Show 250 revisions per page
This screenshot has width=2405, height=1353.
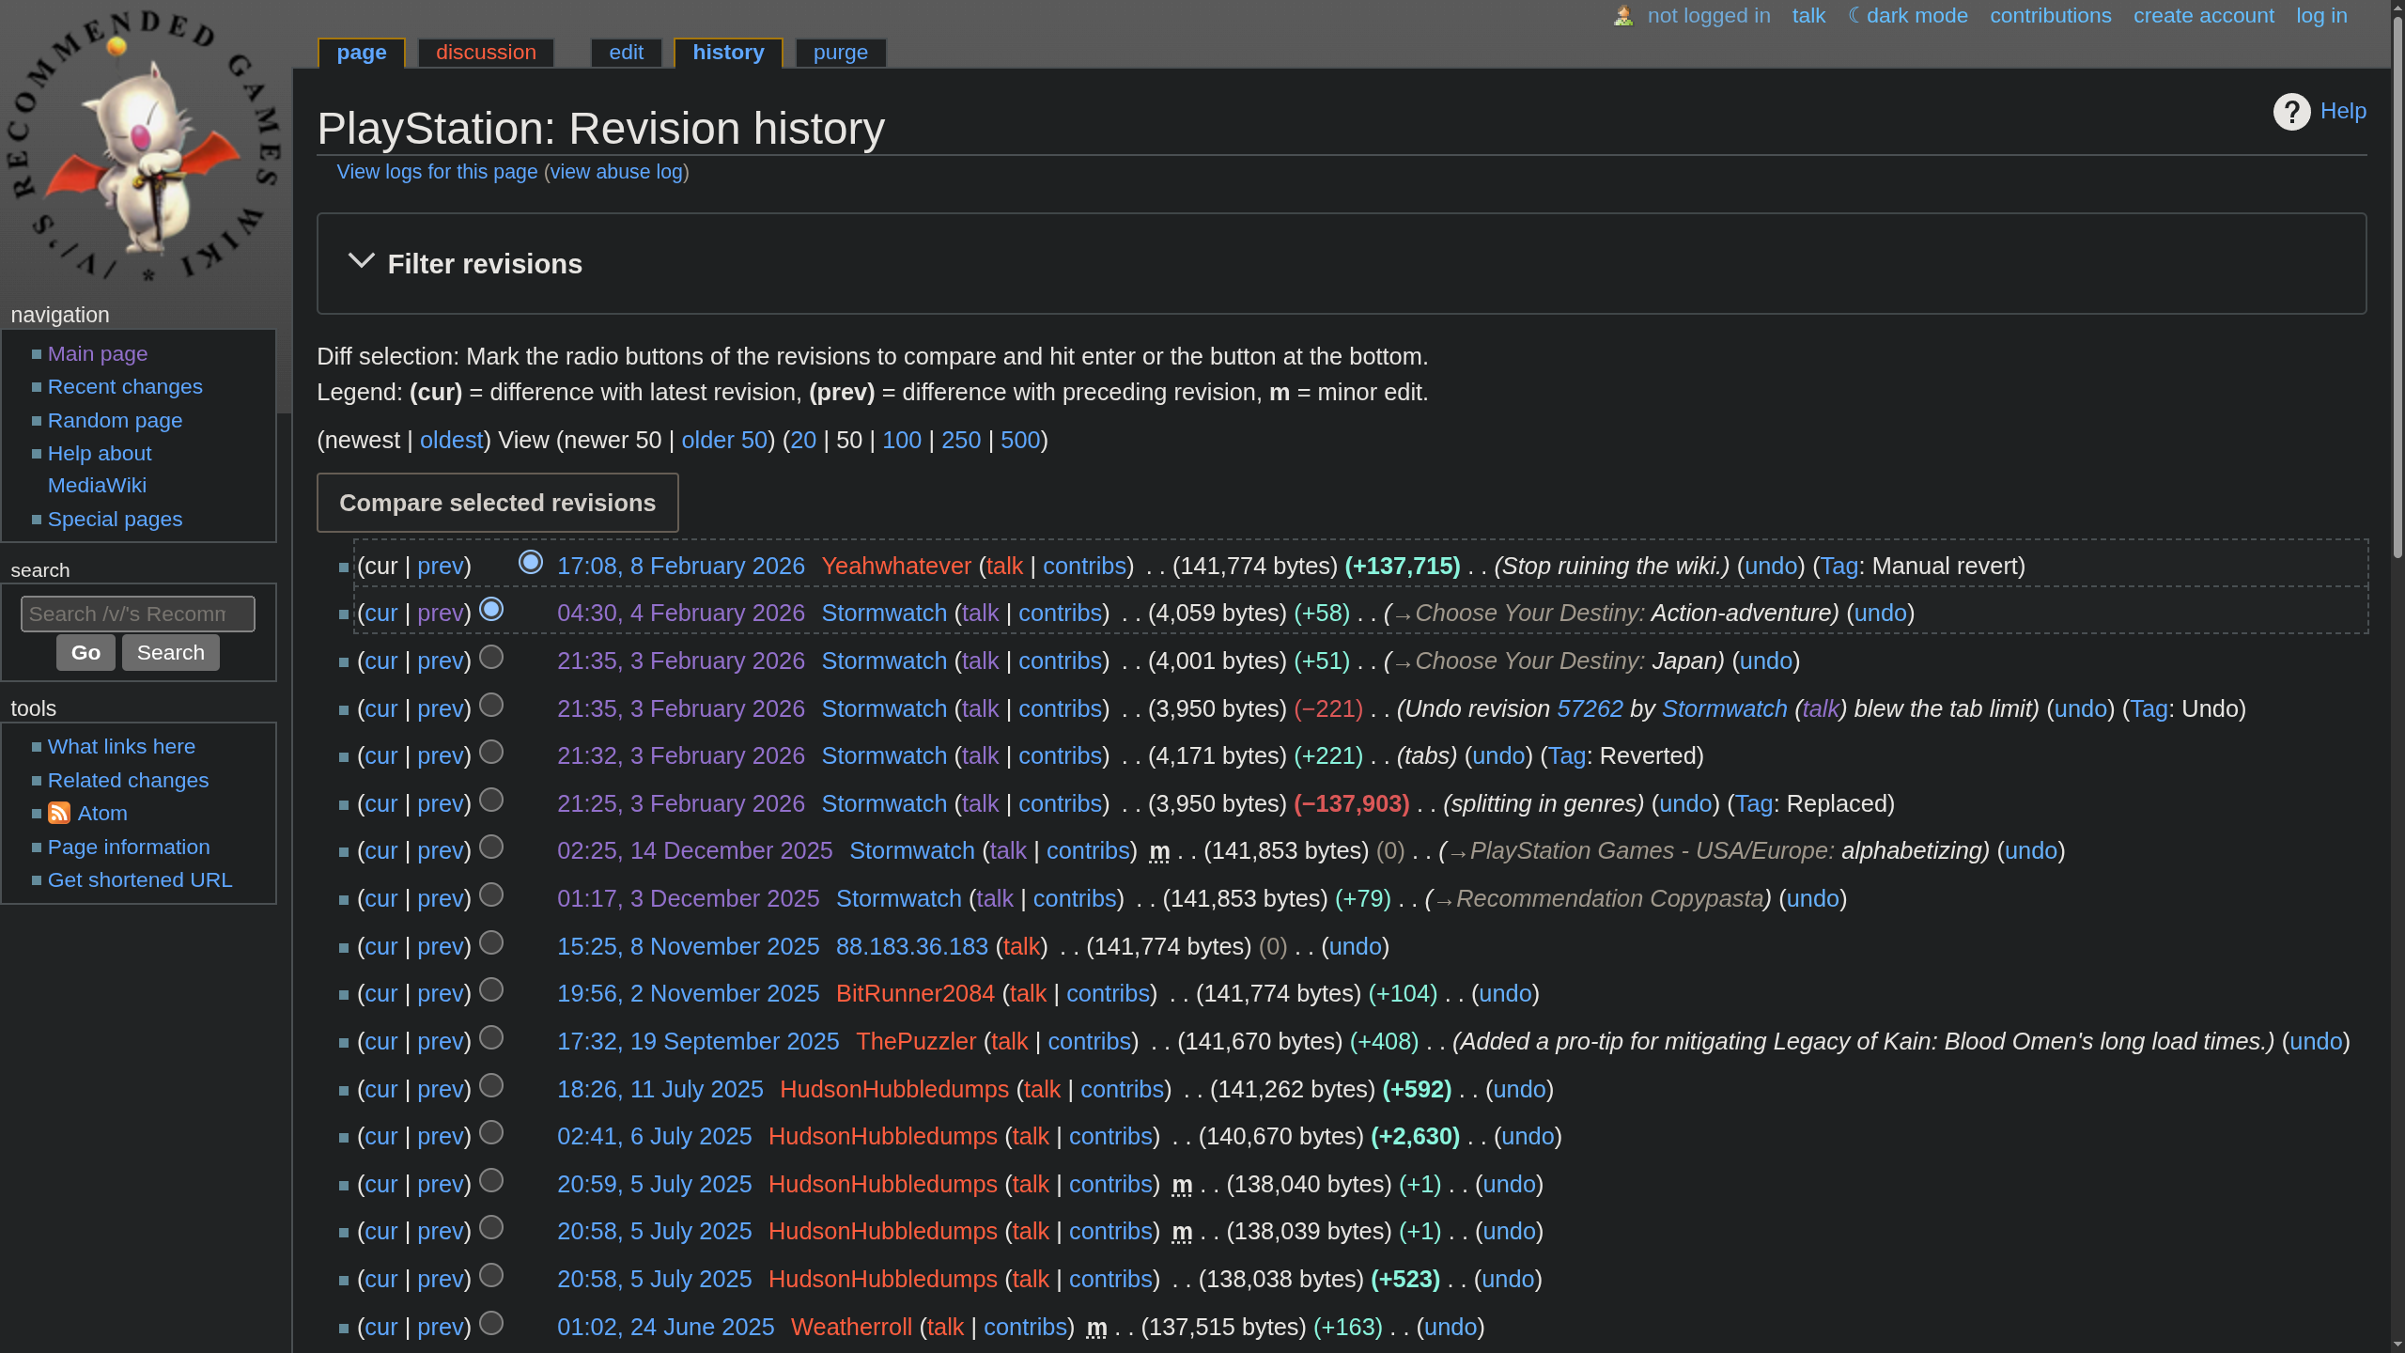[x=960, y=441]
